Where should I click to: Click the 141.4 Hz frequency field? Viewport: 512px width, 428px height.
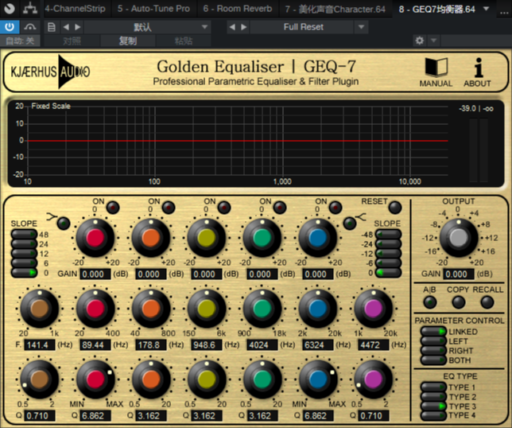pos(40,345)
